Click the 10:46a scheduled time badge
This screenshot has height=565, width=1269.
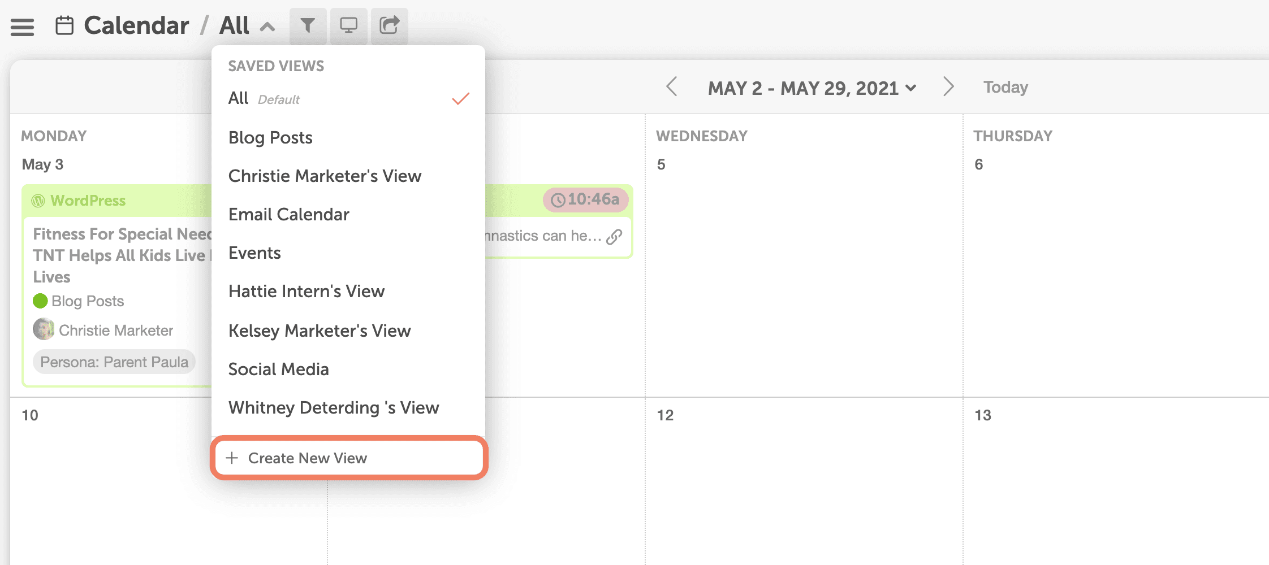(585, 199)
